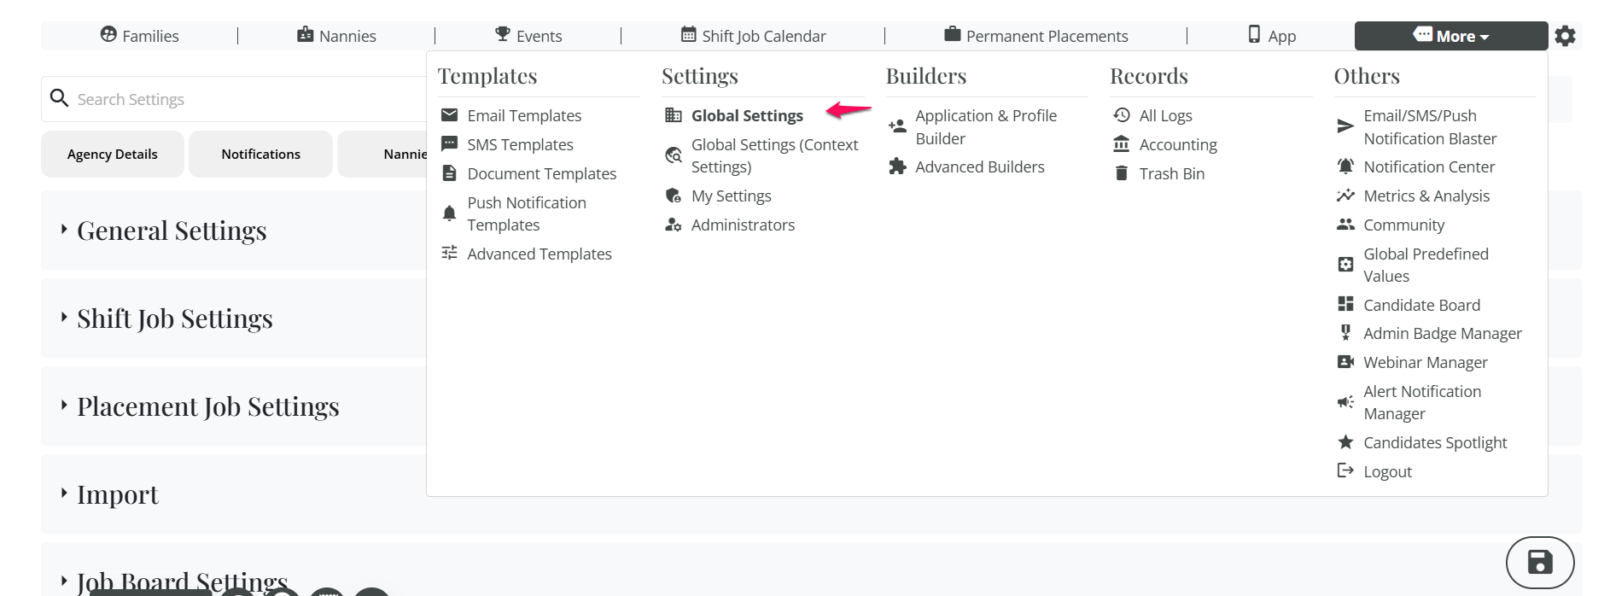Click the Logout exit icon
Viewport: 1610px width, 596px height.
[1345, 470]
